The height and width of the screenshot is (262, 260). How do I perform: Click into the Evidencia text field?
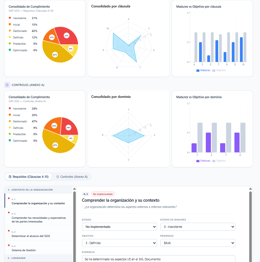(x=159, y=259)
